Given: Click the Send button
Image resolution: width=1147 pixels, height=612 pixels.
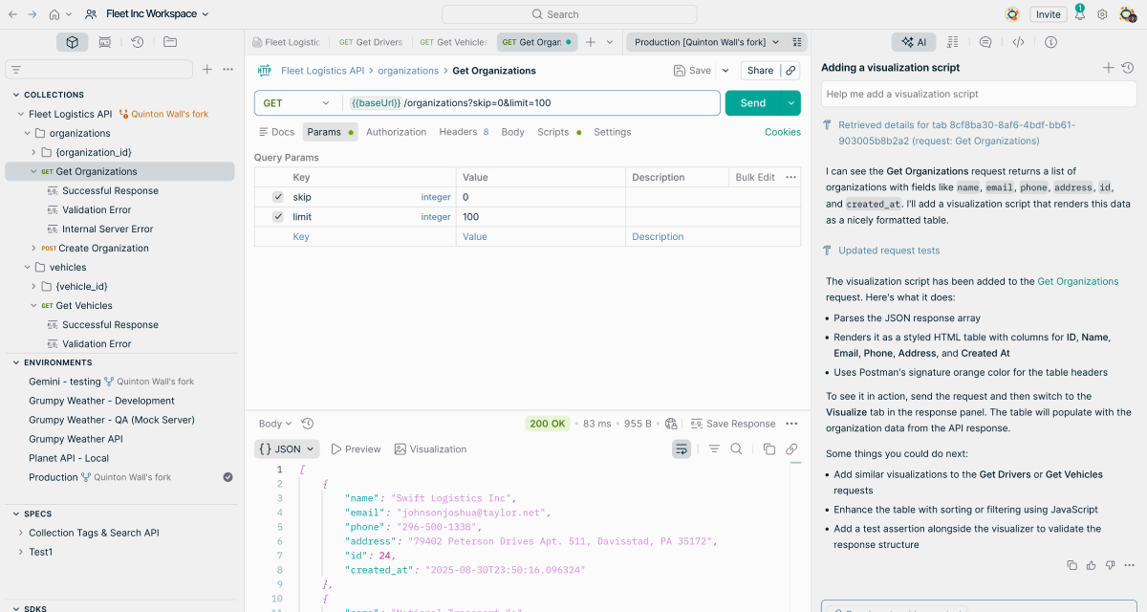Looking at the screenshot, I should tap(754, 101).
